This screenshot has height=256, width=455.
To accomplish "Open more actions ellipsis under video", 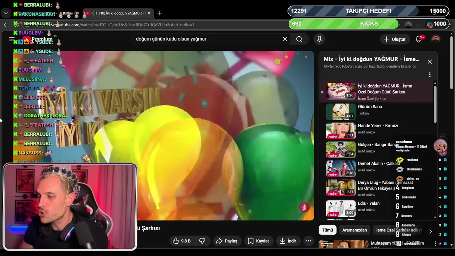I will pos(309,241).
